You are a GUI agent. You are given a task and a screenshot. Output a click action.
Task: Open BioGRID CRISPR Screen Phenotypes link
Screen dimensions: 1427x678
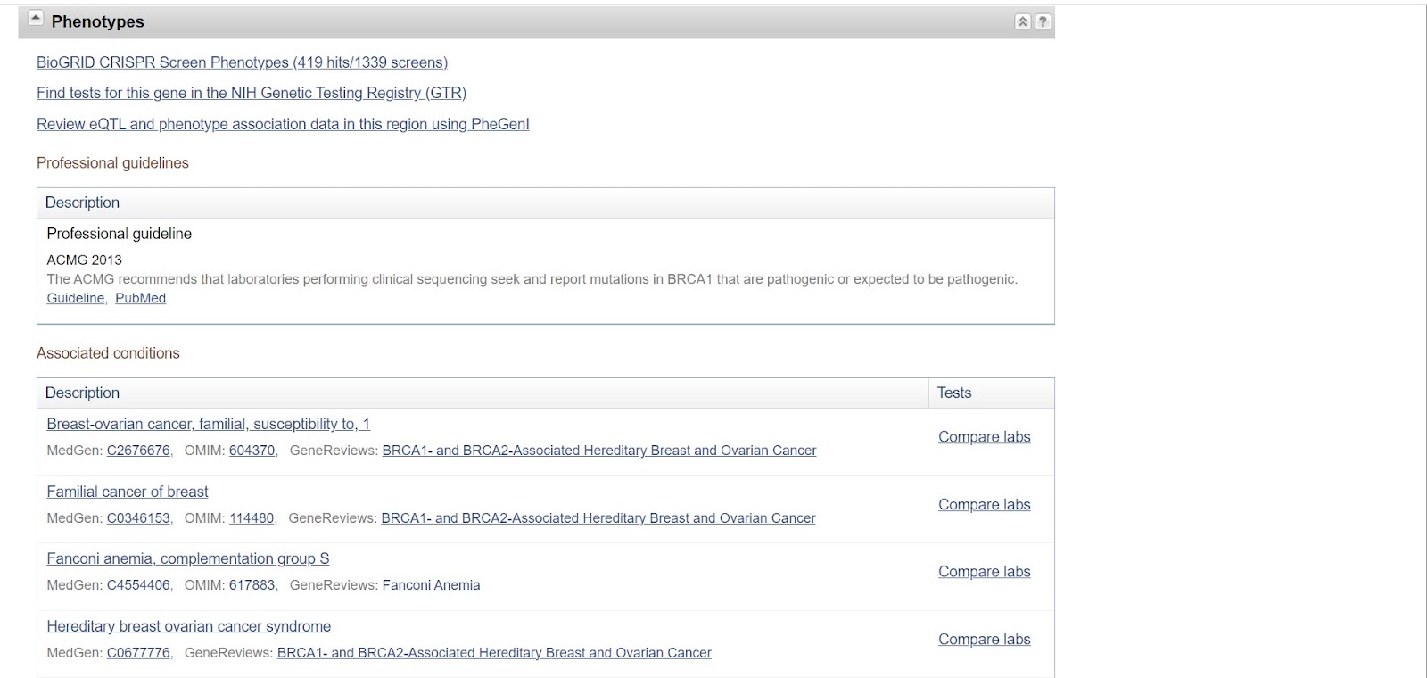[x=242, y=62]
